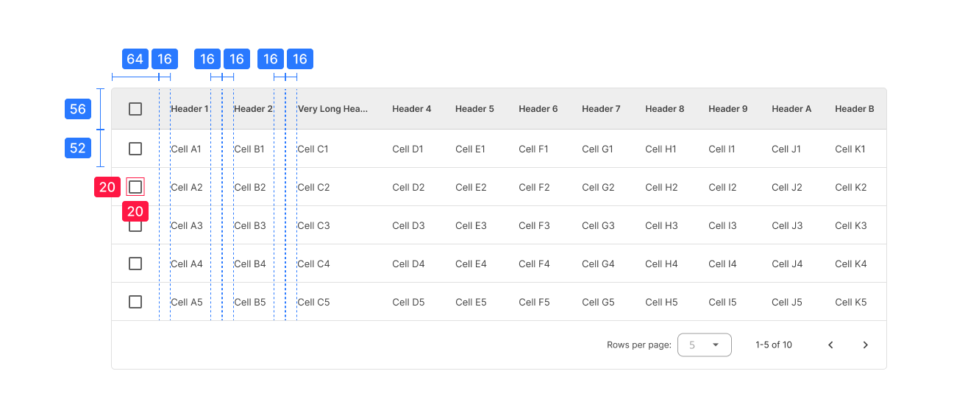Check the checkbox for row Cell A1
The height and width of the screenshot is (413, 954).
(135, 149)
